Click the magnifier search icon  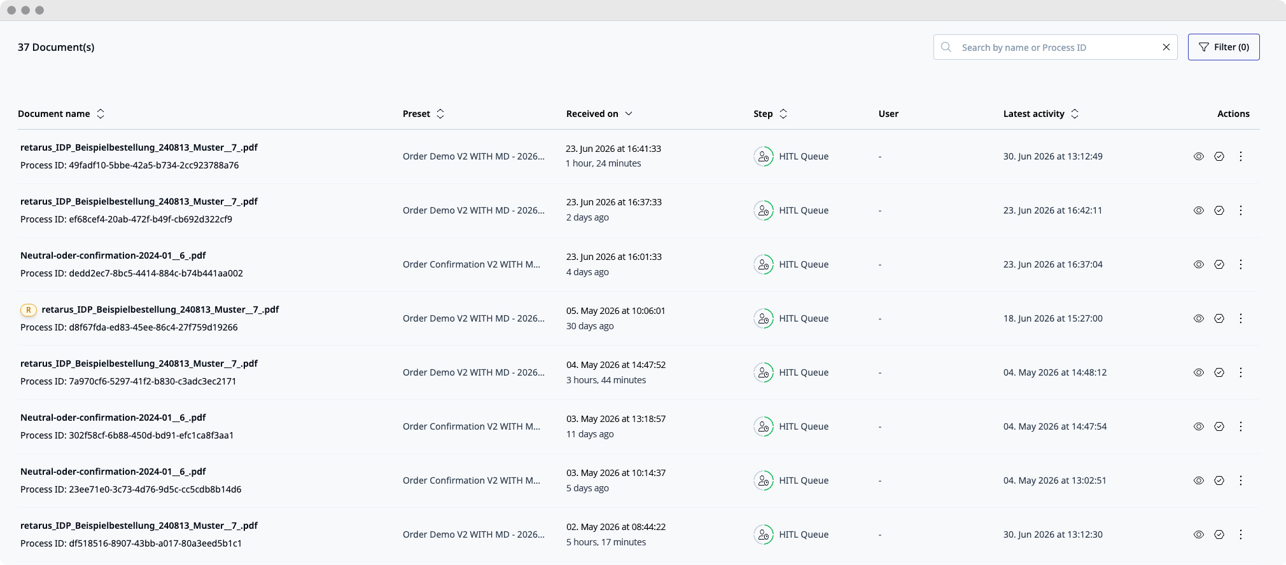pyautogui.click(x=946, y=47)
